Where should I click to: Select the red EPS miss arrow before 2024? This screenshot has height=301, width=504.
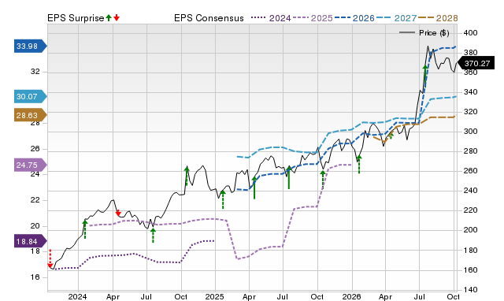50,258
